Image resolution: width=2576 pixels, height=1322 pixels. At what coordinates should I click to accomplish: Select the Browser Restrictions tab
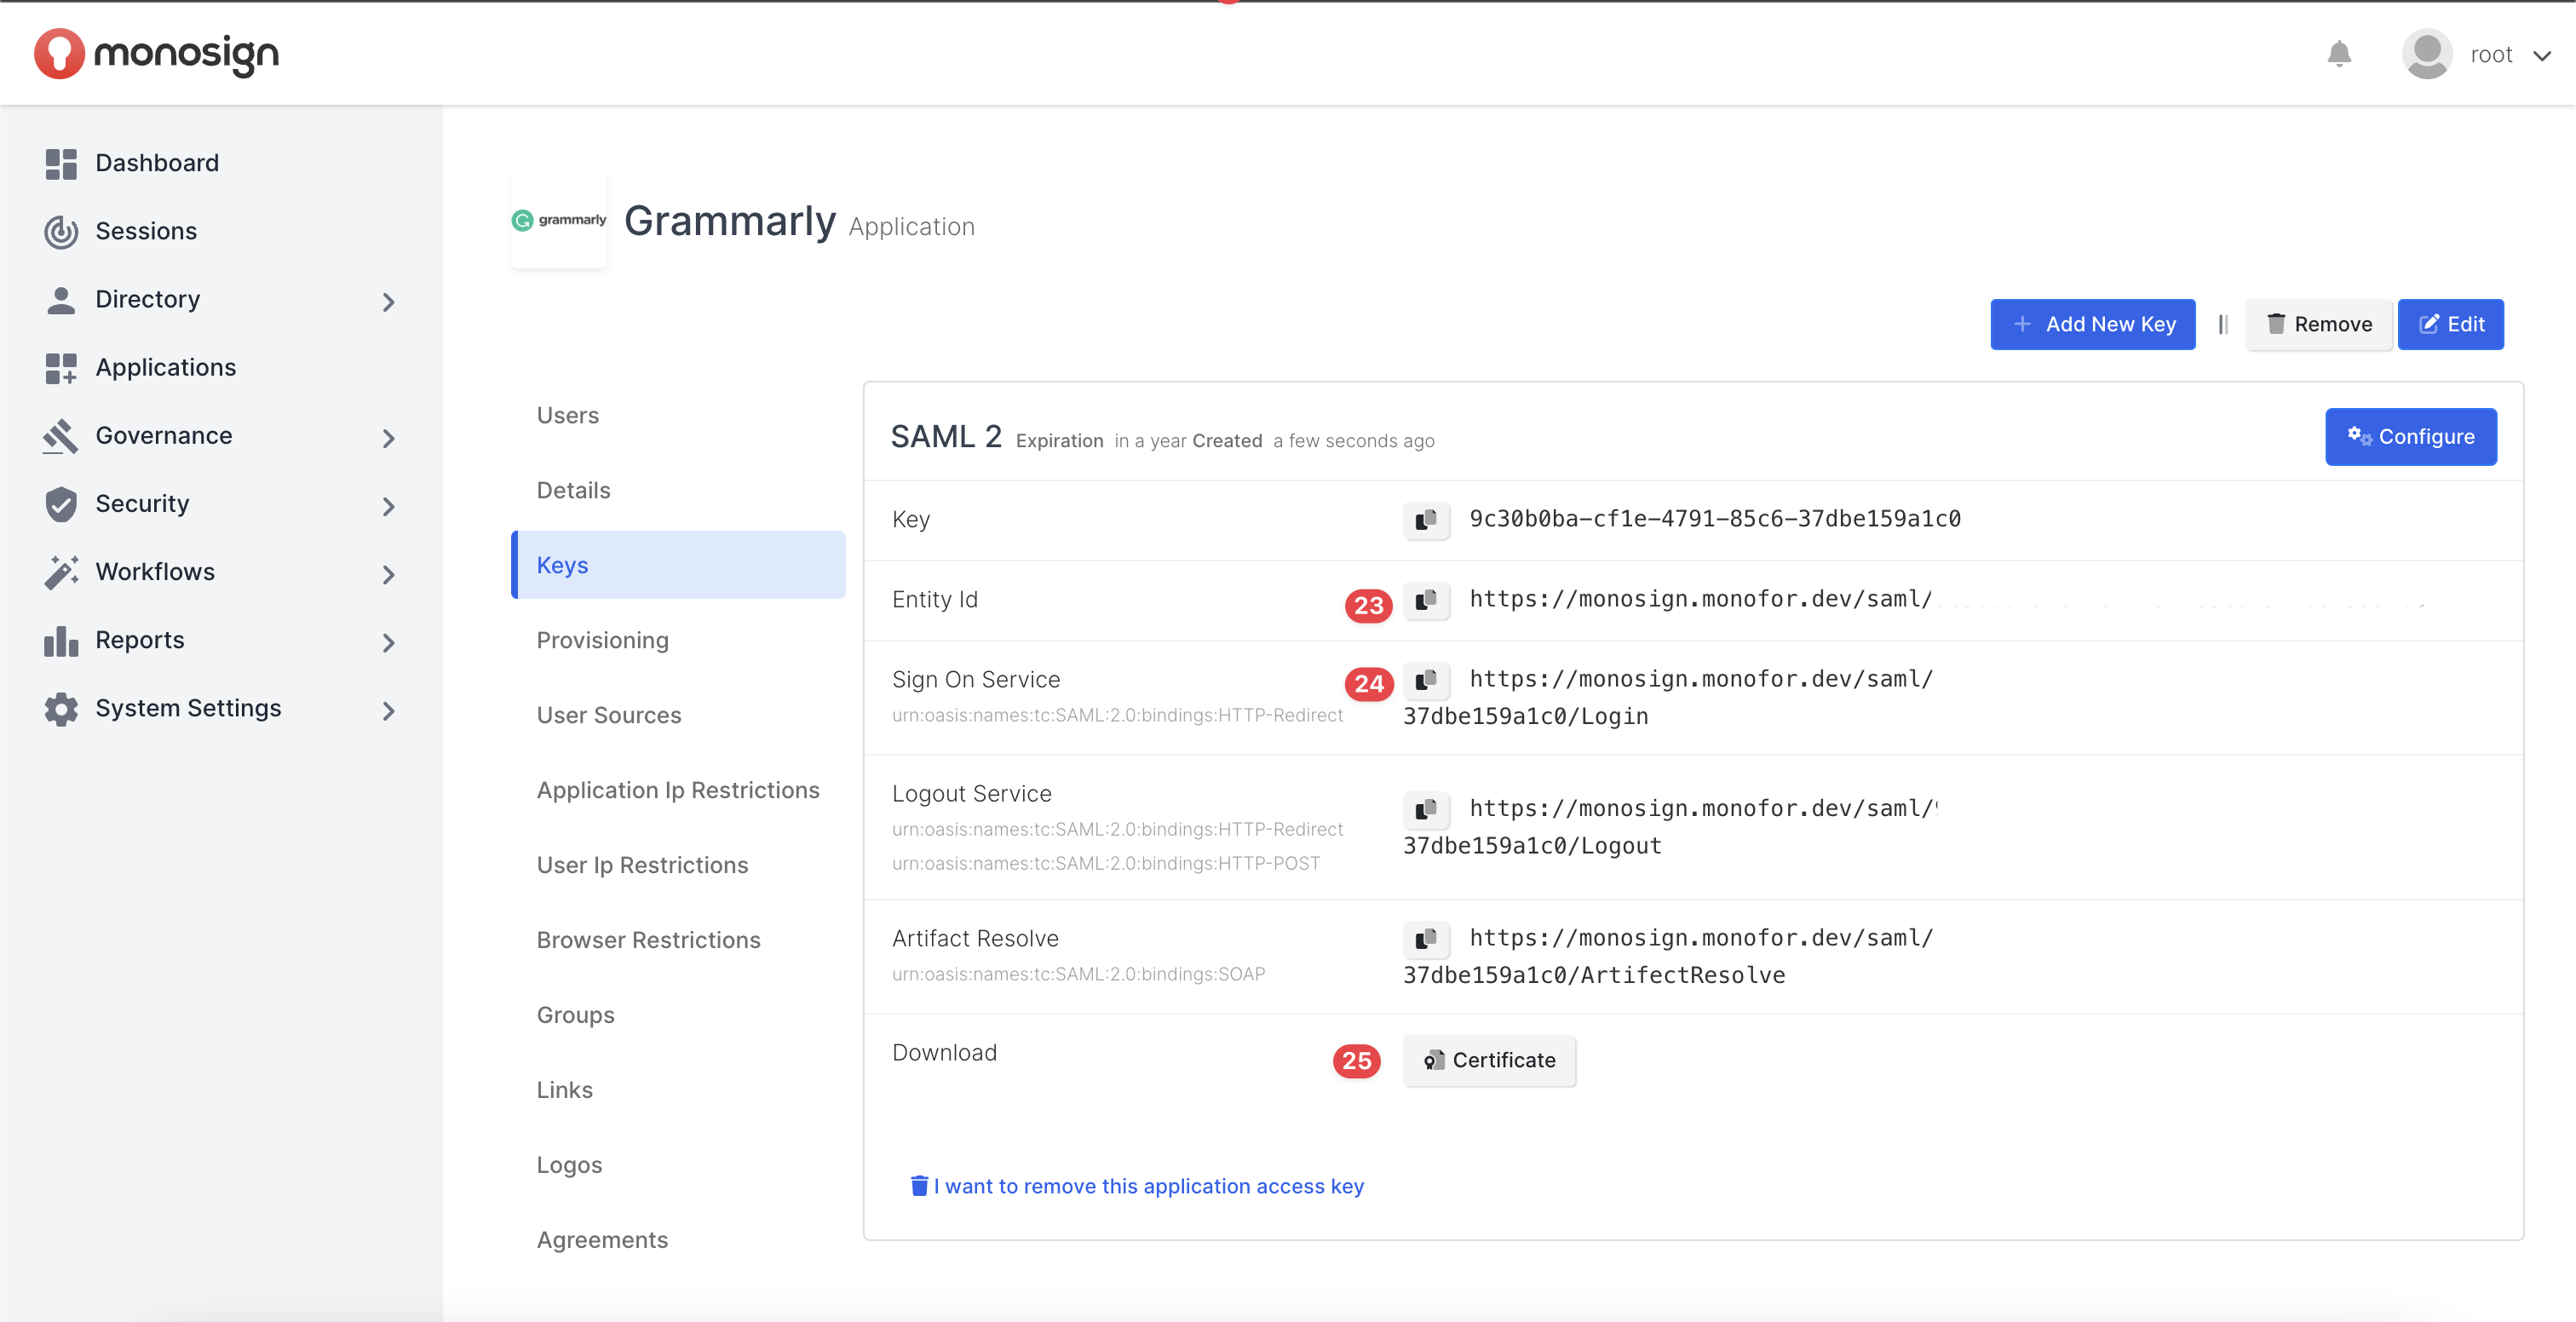click(x=648, y=940)
